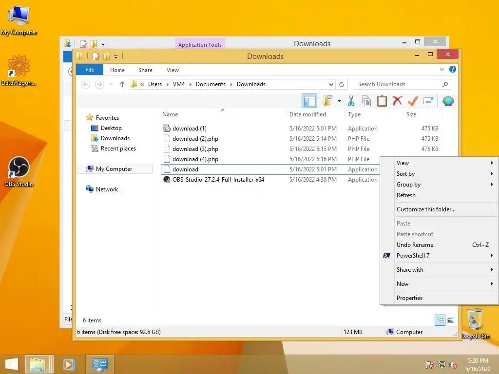The image size is (499, 374).
Task: Select My Computer in navigation pane
Action: pyautogui.click(x=114, y=169)
